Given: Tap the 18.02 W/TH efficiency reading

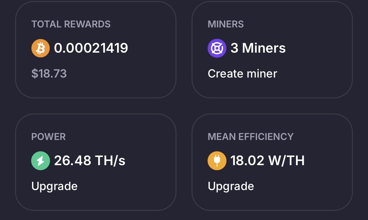Looking at the screenshot, I should tap(268, 160).
